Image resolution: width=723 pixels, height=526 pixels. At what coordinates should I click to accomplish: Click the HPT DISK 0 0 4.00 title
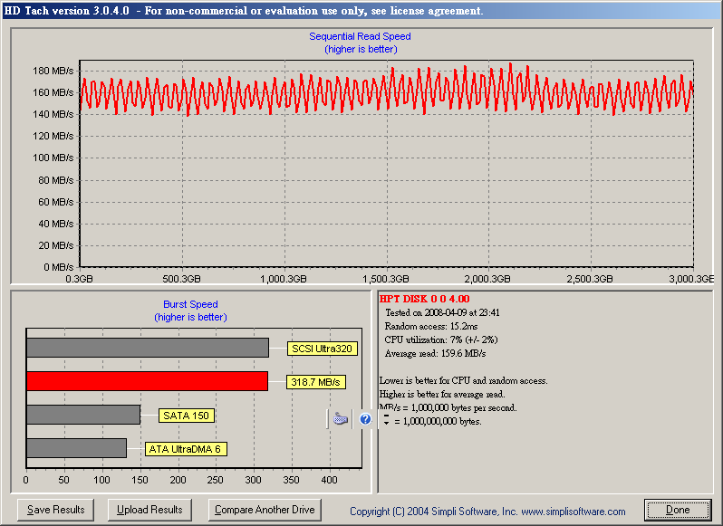(x=424, y=299)
